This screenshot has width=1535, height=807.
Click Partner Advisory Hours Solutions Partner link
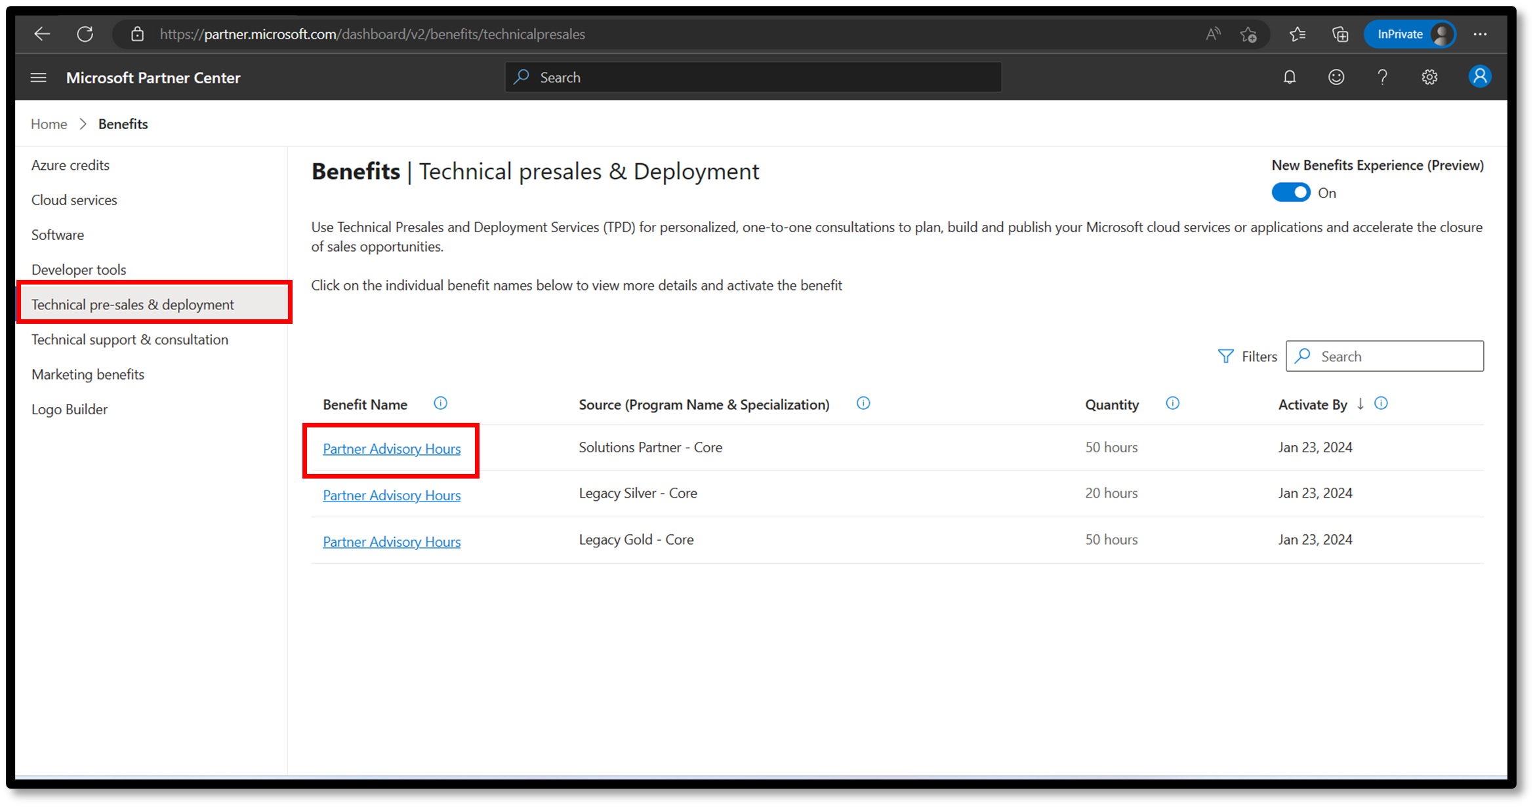[391, 448]
